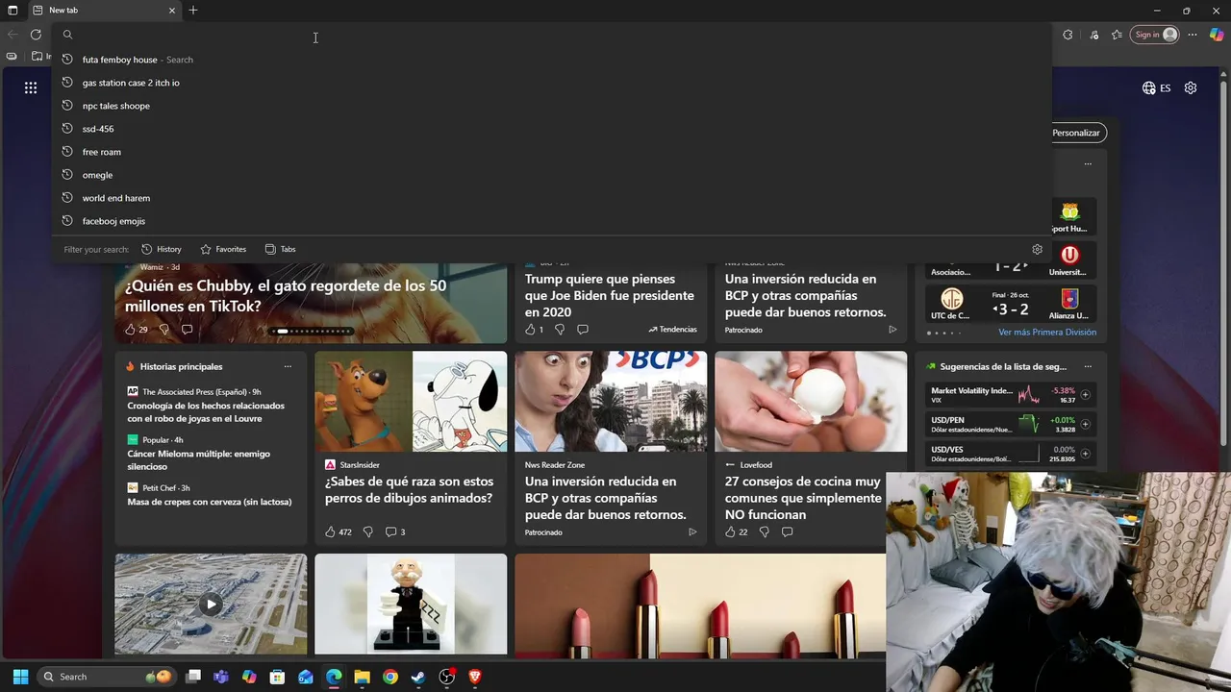Open Google Chrome from the taskbar
This screenshot has height=692, width=1231.
[x=389, y=677]
